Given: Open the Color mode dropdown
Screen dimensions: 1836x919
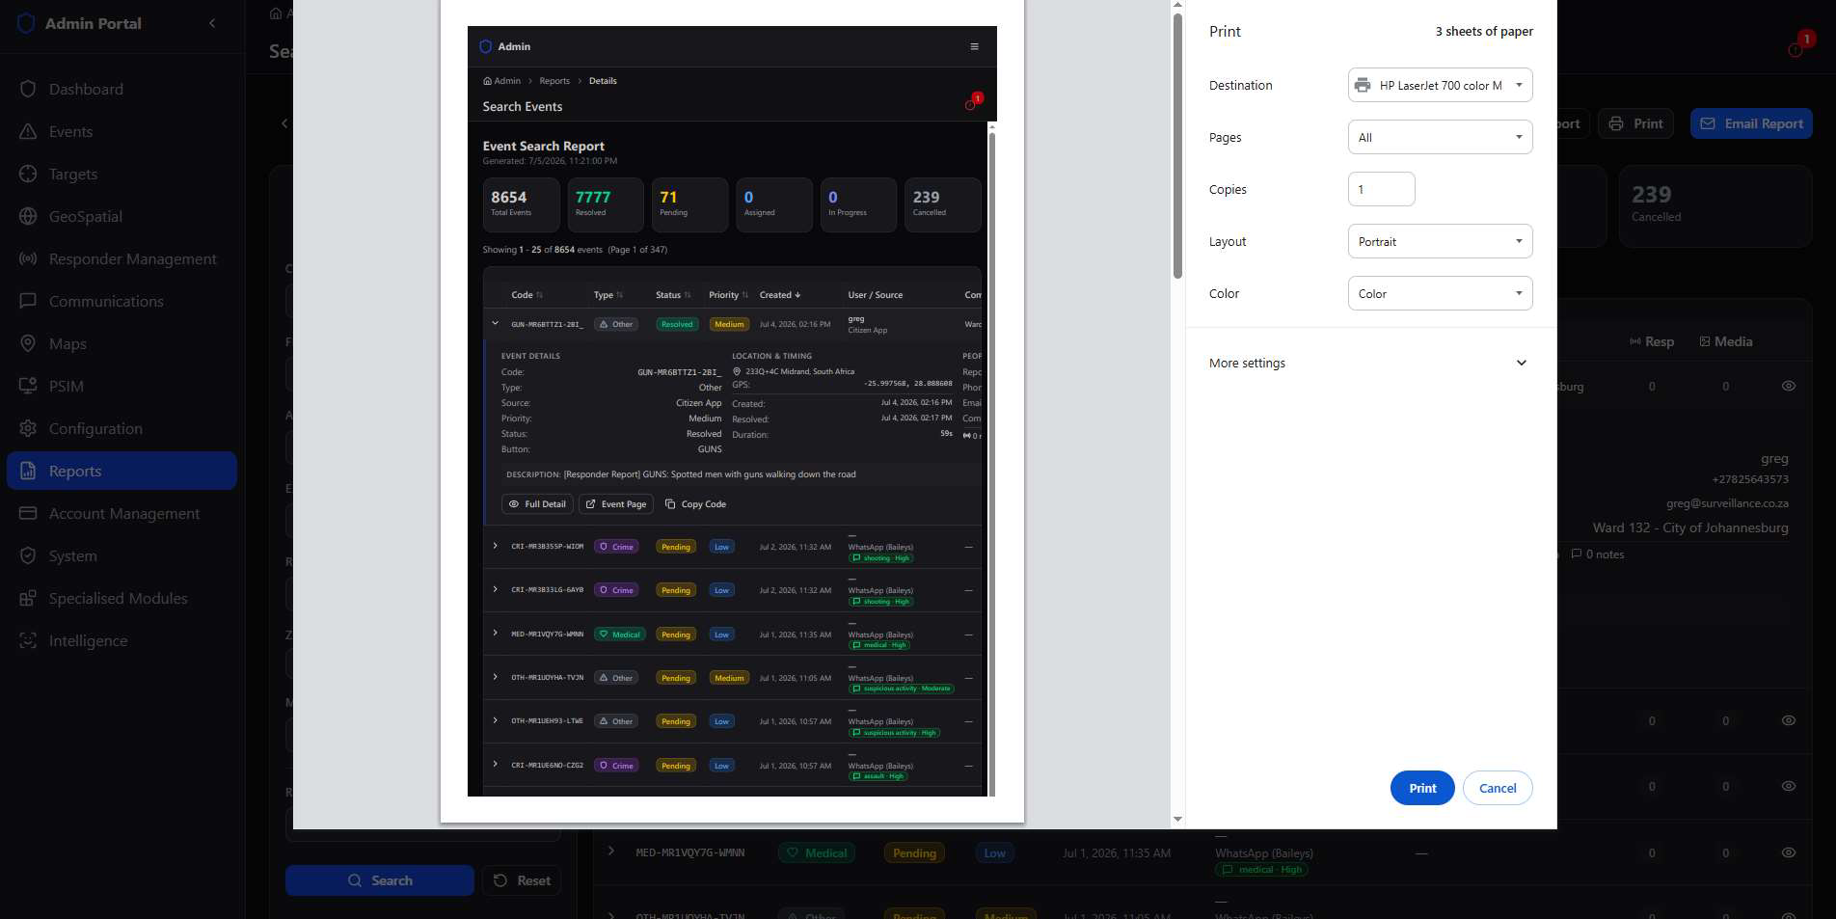Looking at the screenshot, I should point(1440,293).
